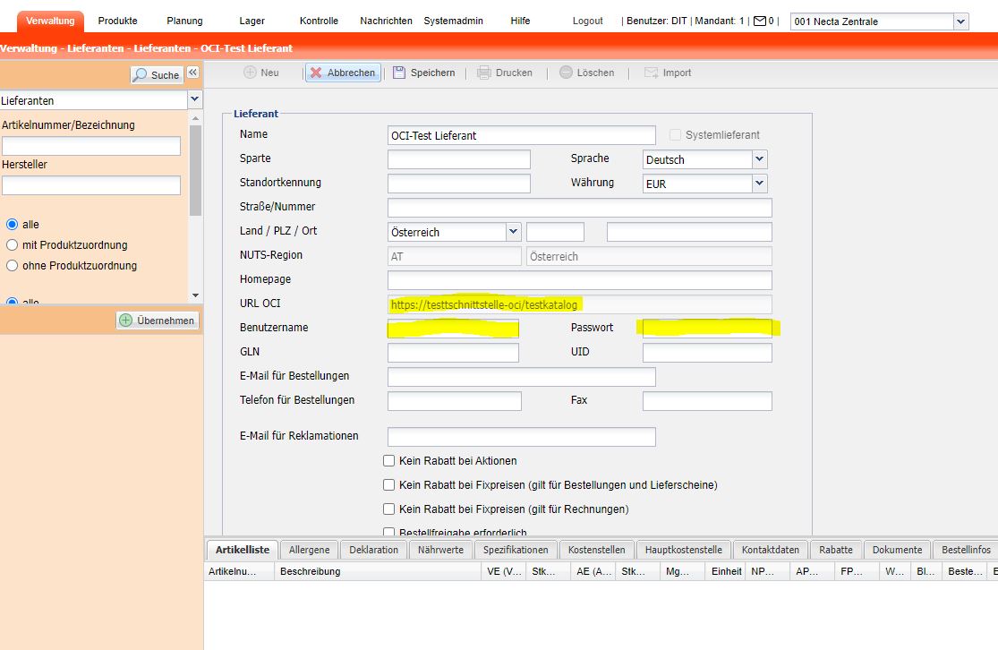Screen dimensions: 998x650
Task: Open the Produkte menu
Action: coord(117,21)
